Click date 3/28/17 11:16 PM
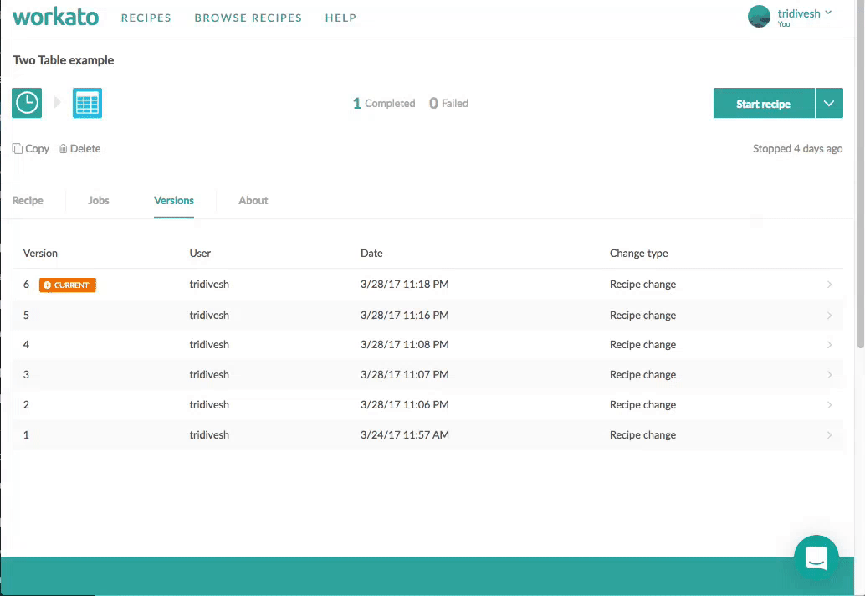The image size is (865, 596). click(x=404, y=315)
